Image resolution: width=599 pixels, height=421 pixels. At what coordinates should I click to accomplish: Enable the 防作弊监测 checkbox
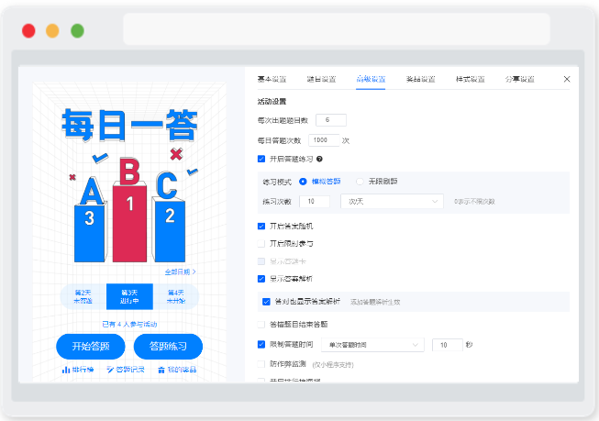[x=261, y=364]
